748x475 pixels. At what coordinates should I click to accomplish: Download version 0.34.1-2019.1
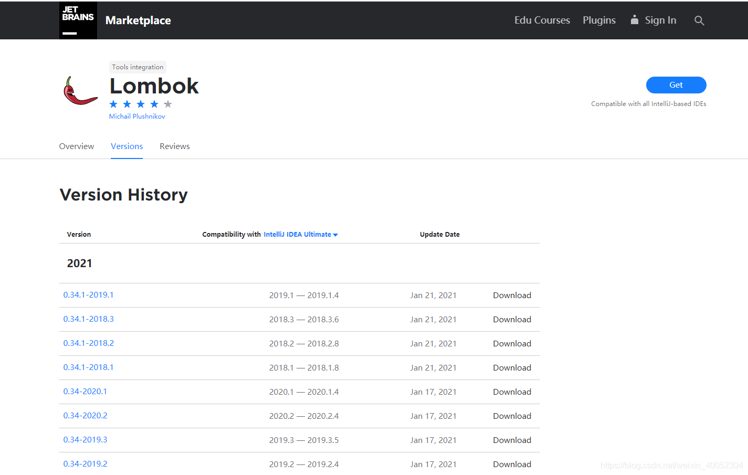click(512, 295)
